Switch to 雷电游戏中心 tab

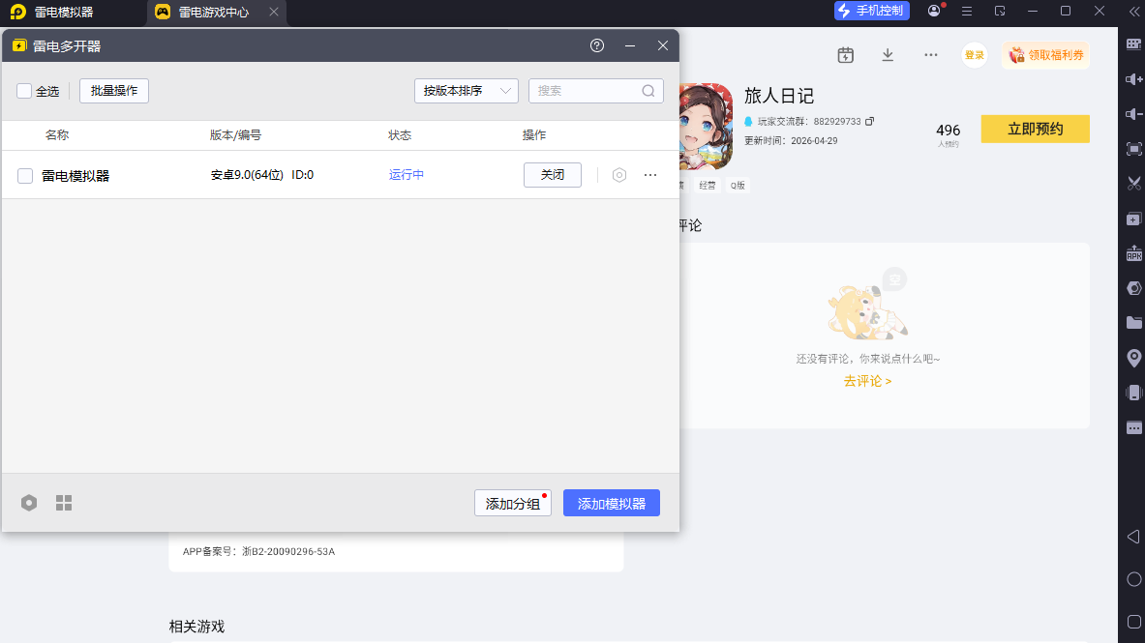click(213, 13)
